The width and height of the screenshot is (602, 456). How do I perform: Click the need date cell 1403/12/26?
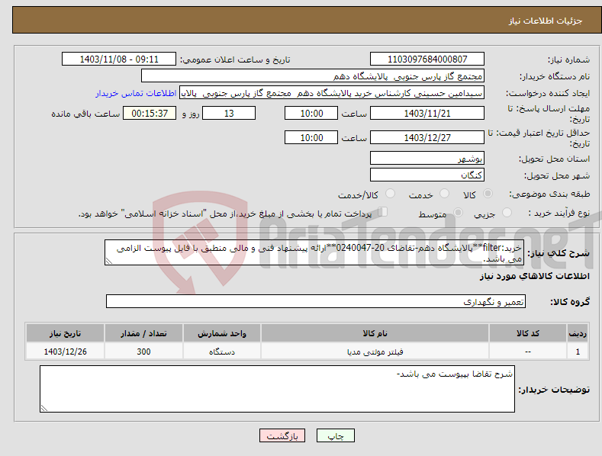click(65, 352)
